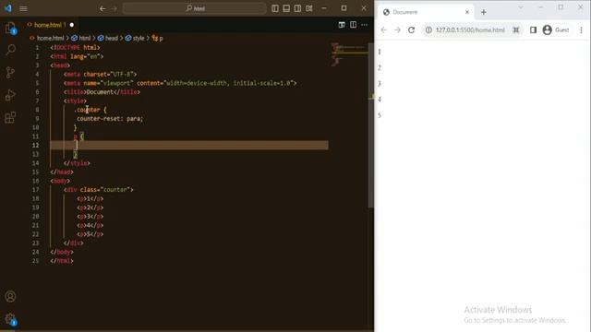Screen dimensions: 591x332
Task: Open the Guest profile button
Action: click(x=556, y=30)
